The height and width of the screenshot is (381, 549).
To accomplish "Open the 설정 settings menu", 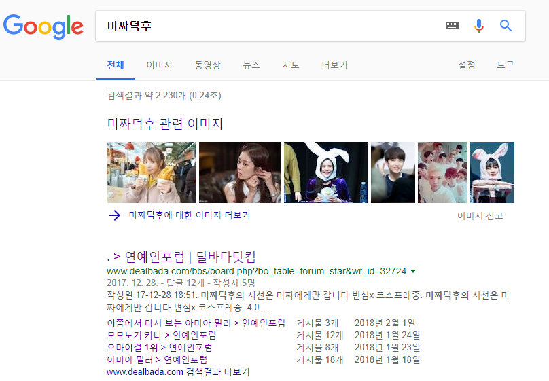I will 467,65.
